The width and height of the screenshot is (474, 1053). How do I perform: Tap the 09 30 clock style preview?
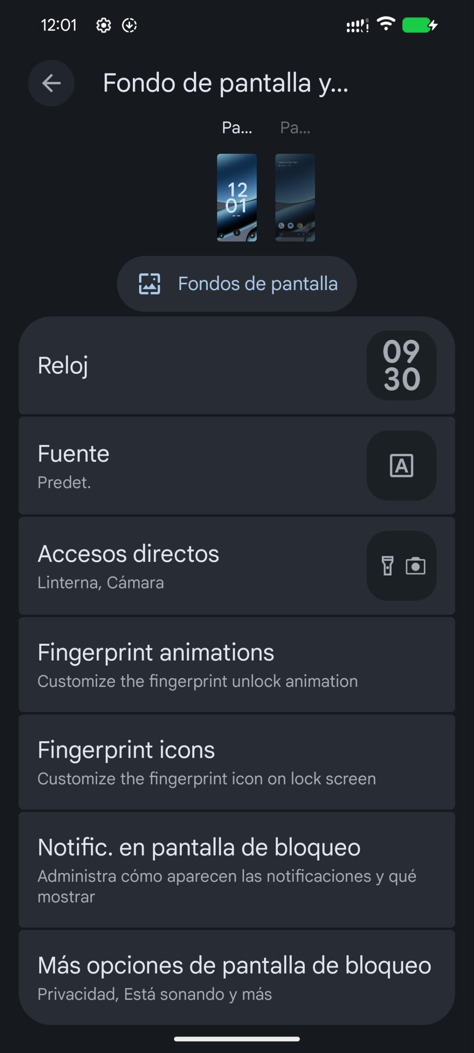(402, 365)
